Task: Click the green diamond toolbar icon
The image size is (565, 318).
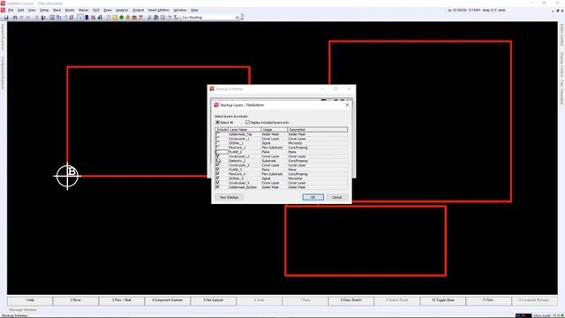Action: tap(122, 18)
